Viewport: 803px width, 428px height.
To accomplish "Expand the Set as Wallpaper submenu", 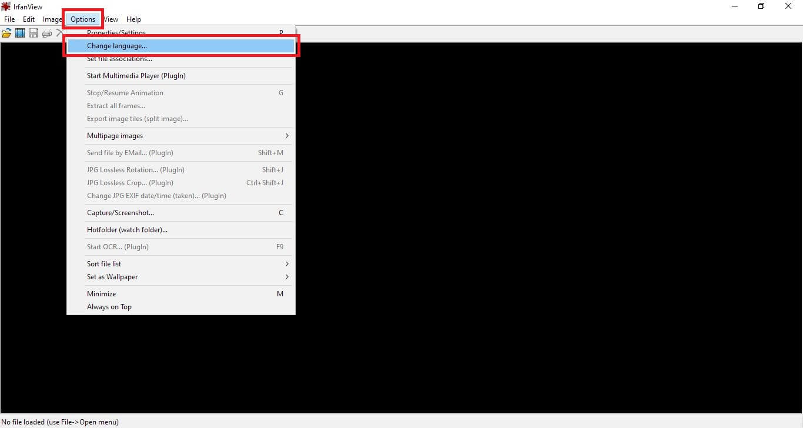I will (181, 277).
